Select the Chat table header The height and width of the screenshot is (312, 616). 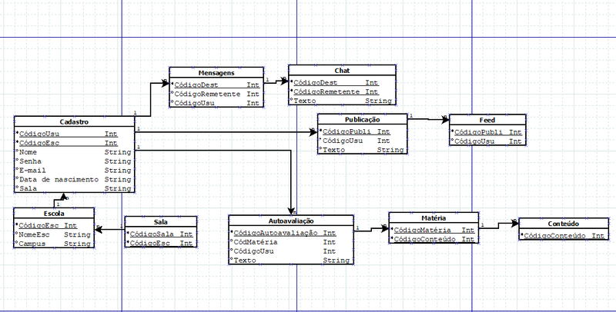pyautogui.click(x=342, y=71)
